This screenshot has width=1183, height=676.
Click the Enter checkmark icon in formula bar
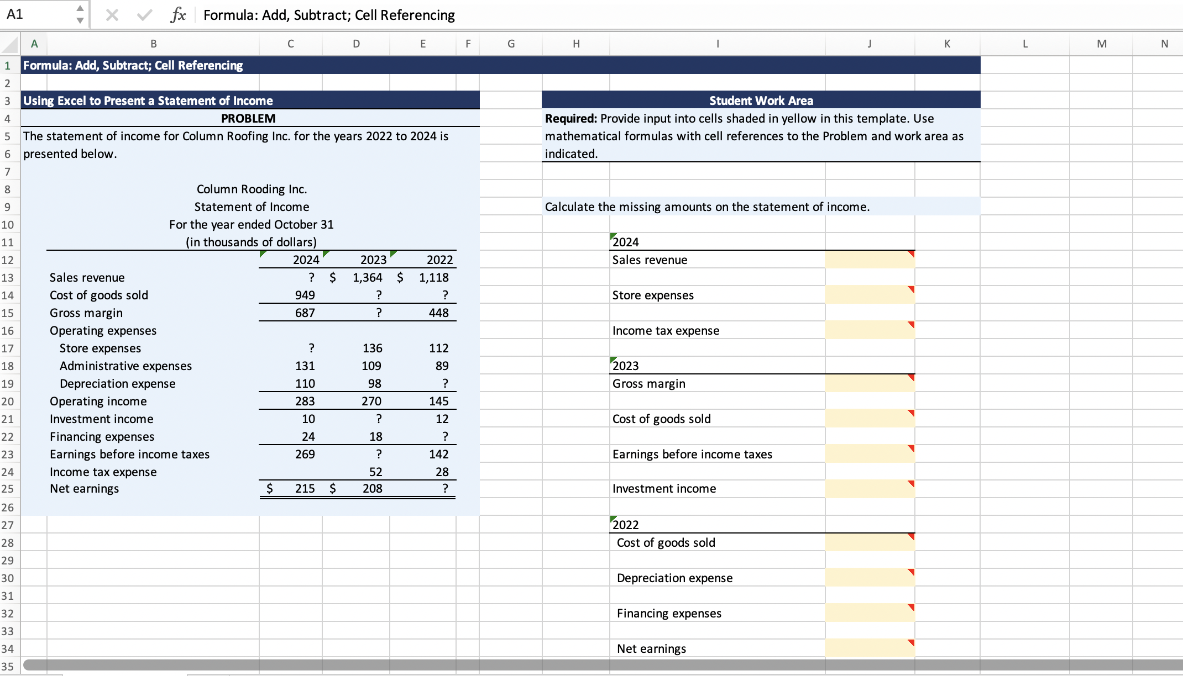(145, 15)
